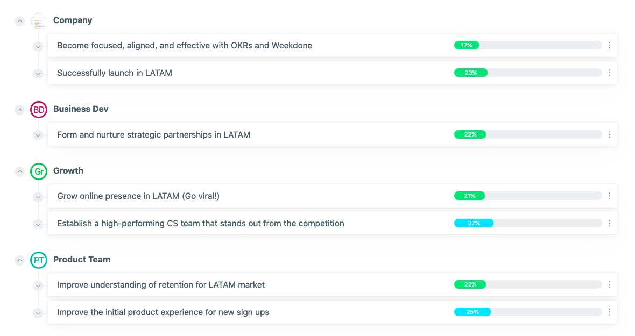
Task: Click the 27% progress bar
Action: pos(528,223)
